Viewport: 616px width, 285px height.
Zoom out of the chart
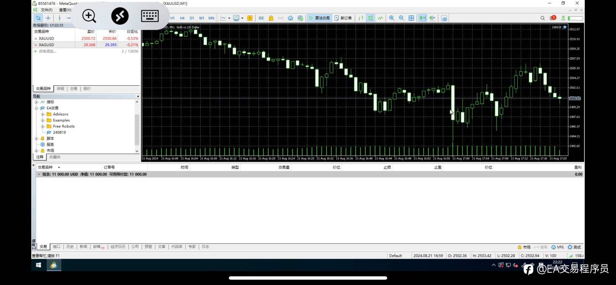401,18
